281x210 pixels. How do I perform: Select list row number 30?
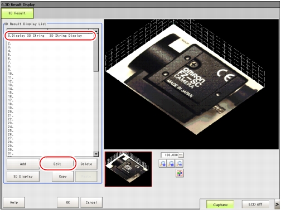coord(50,150)
